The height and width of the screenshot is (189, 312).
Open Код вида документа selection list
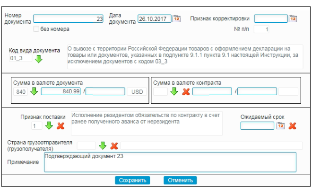click(x=39, y=59)
